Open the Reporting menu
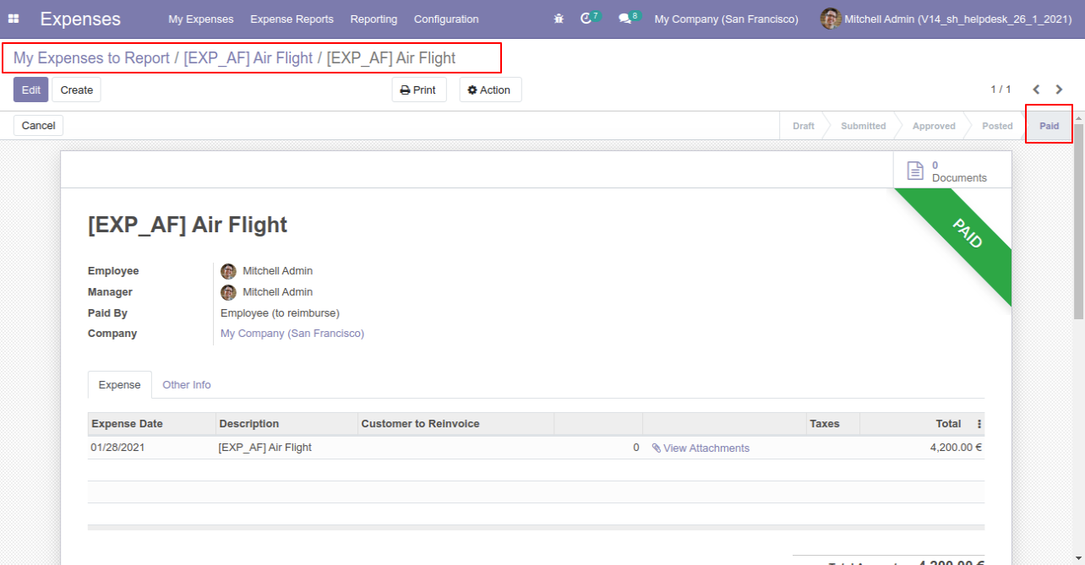Viewport: 1085px width, 565px height. [x=373, y=19]
